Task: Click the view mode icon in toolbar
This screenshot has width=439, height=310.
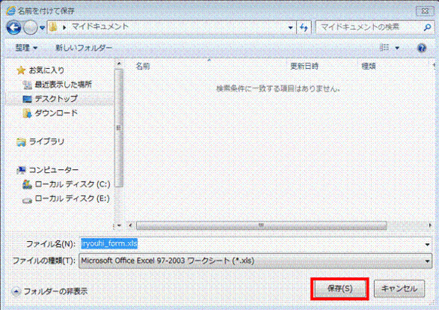Action: pos(385,48)
